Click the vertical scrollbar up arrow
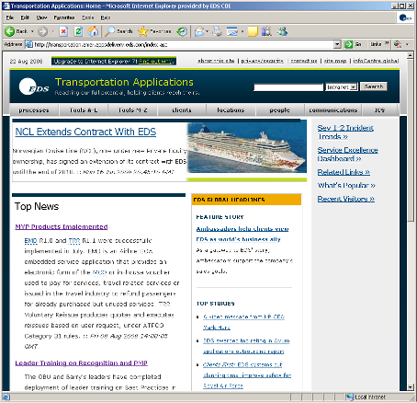Viewport: 417px width, 403px height. pyautogui.click(x=411, y=55)
